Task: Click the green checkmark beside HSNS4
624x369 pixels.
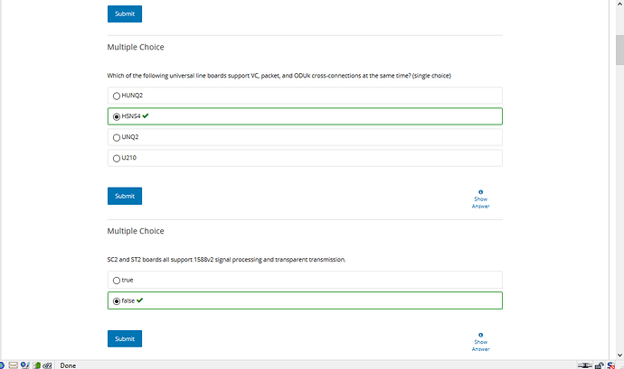Action: [x=146, y=116]
